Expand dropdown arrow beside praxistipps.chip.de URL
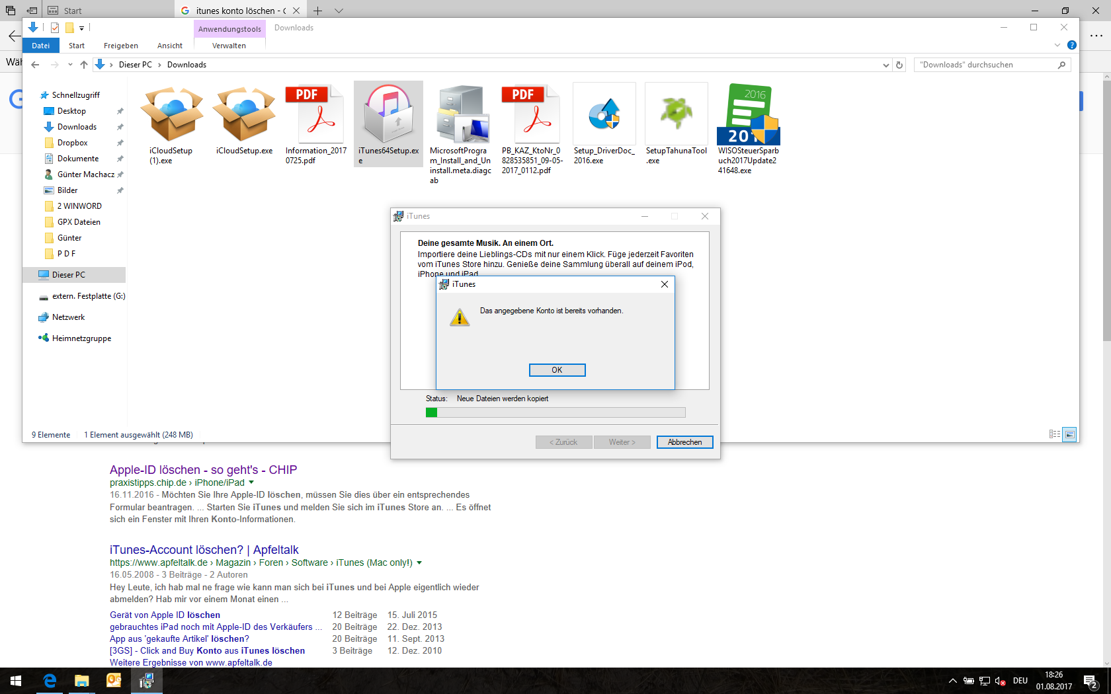The width and height of the screenshot is (1111, 694). pyautogui.click(x=251, y=482)
